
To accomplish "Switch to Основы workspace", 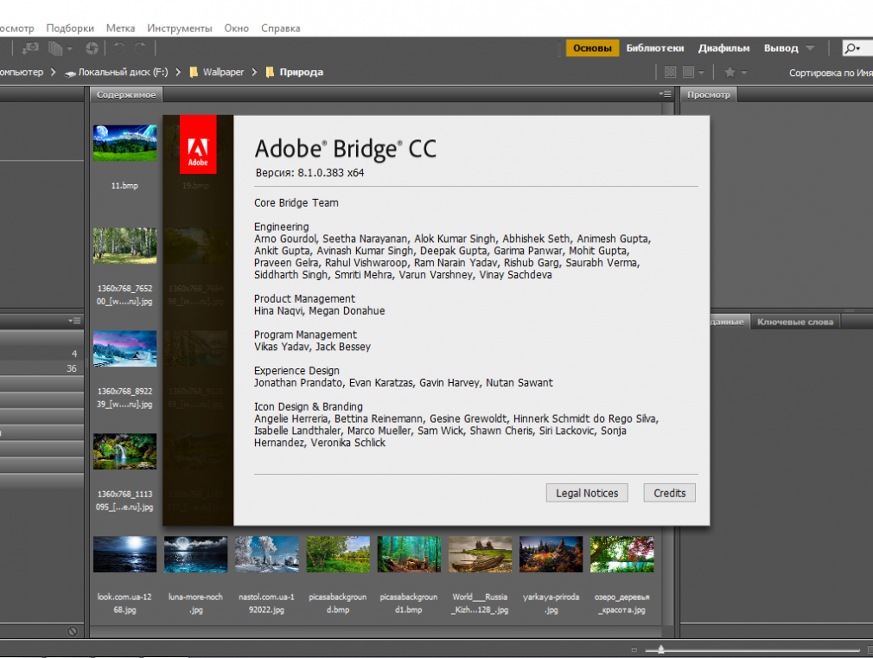I will coord(592,48).
